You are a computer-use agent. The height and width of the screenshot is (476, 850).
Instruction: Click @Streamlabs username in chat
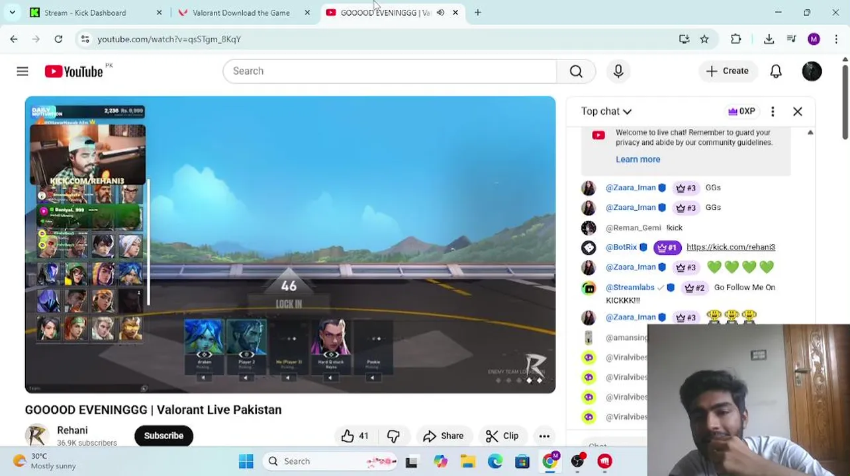pos(630,288)
